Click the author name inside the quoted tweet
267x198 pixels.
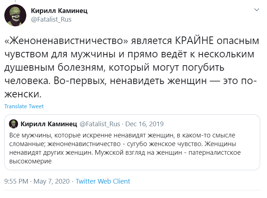[49, 124]
